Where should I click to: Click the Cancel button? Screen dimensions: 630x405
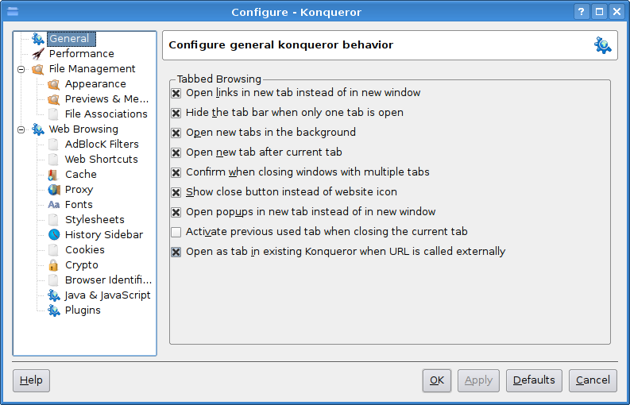coord(593,380)
